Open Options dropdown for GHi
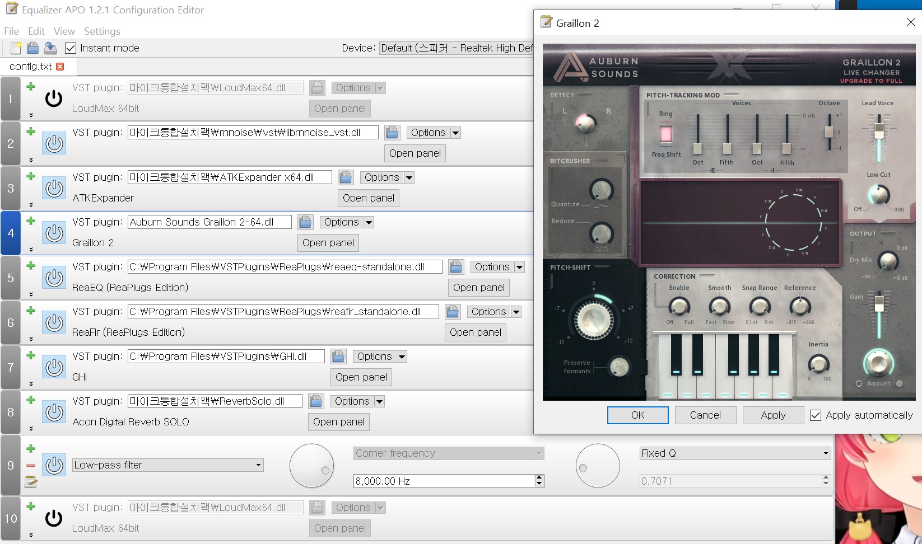Screen dimensions: 922x544 point(380,357)
